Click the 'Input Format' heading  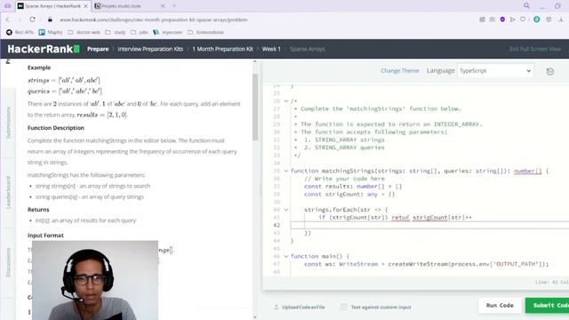point(45,236)
